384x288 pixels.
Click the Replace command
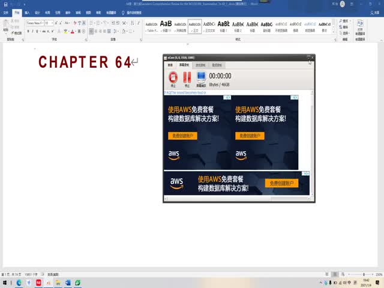pyautogui.click(x=344, y=27)
